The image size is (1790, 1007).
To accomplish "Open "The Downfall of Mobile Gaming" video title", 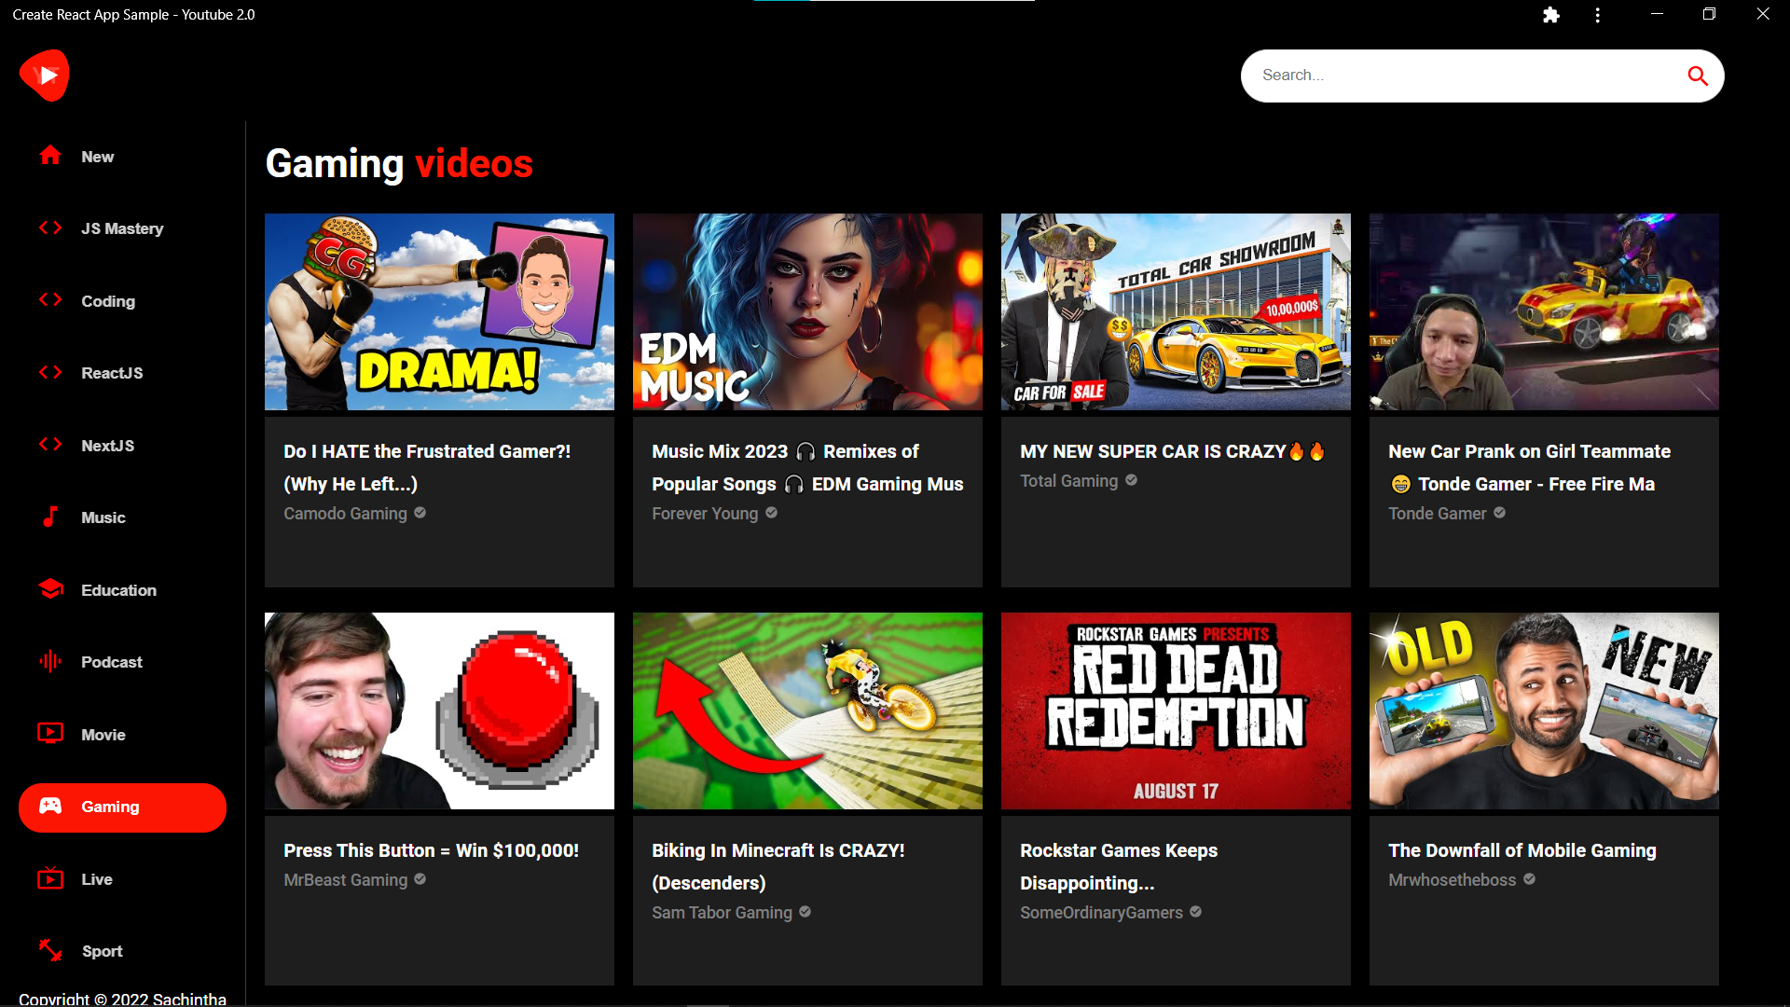I will [x=1521, y=849].
